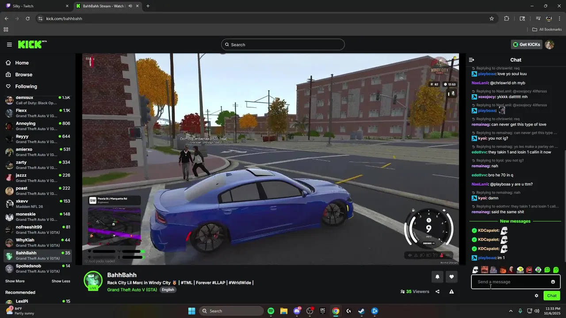Click the share stream icon
The width and height of the screenshot is (566, 318).
point(437,291)
